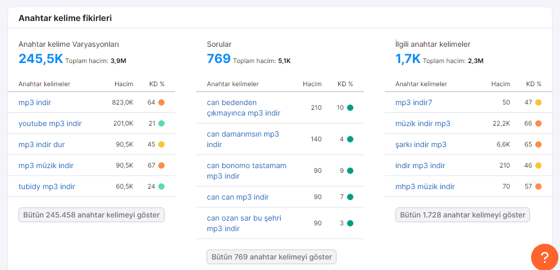Image resolution: width=560 pixels, height=270 pixels.
Task: Open the mhp3 müzik indir related keyword
Action: click(x=425, y=186)
